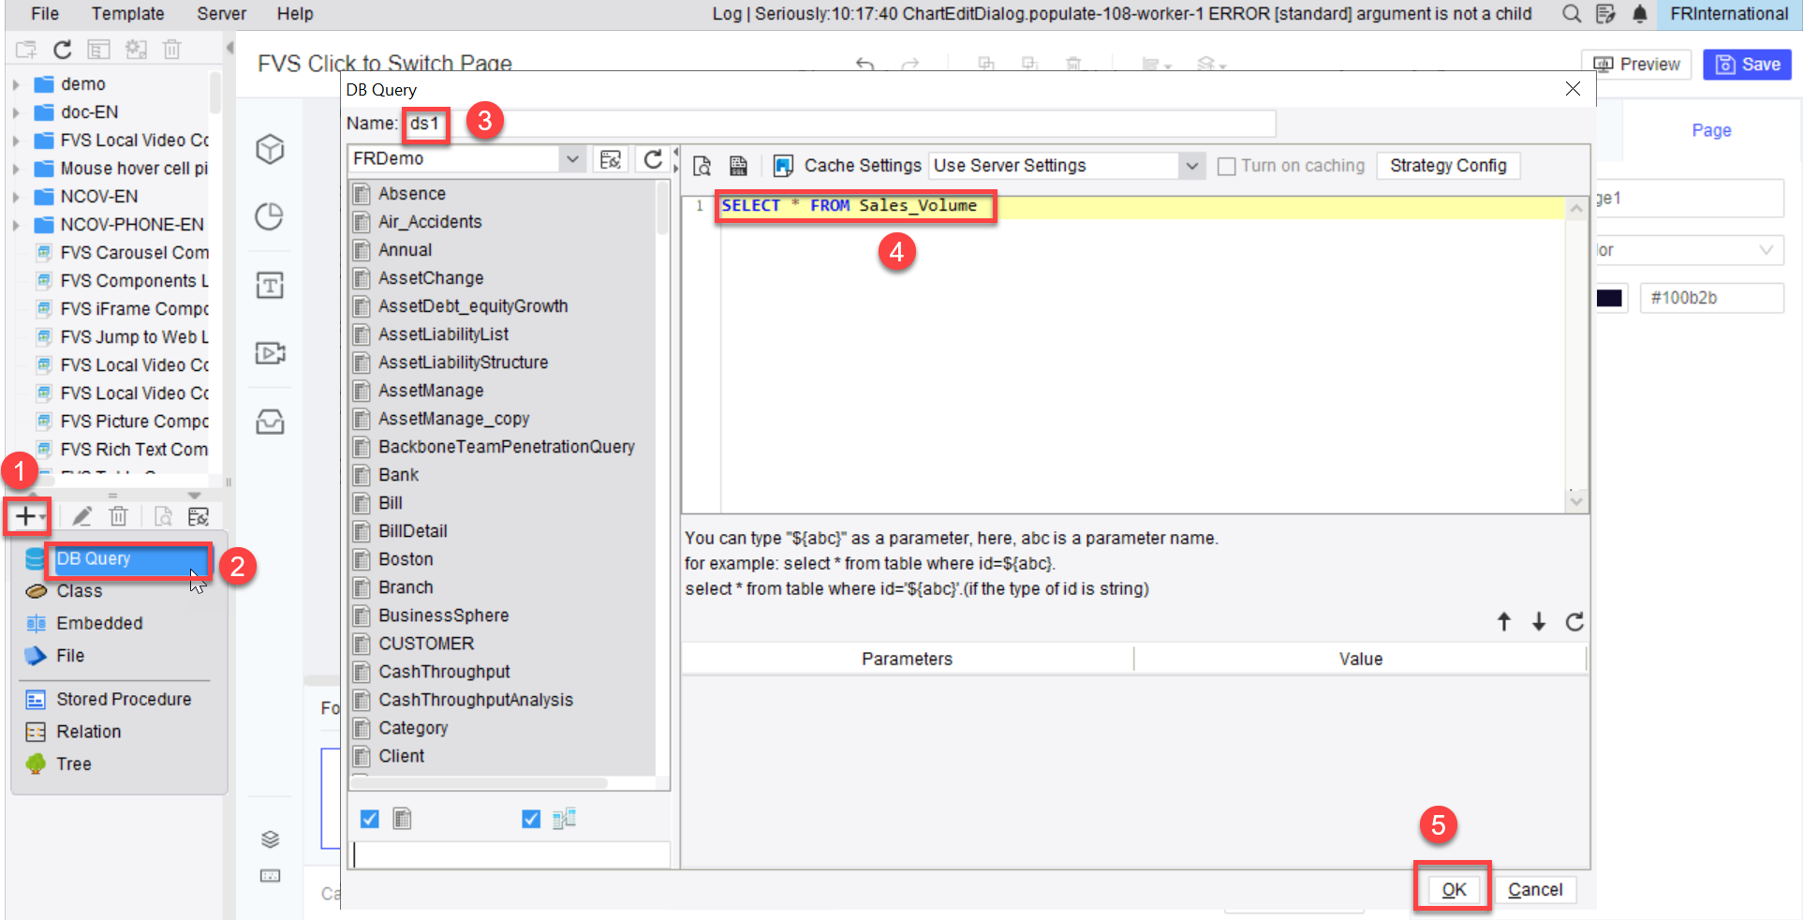Click the plus icon to add a dataset
The image size is (1803, 920).
(x=25, y=515)
